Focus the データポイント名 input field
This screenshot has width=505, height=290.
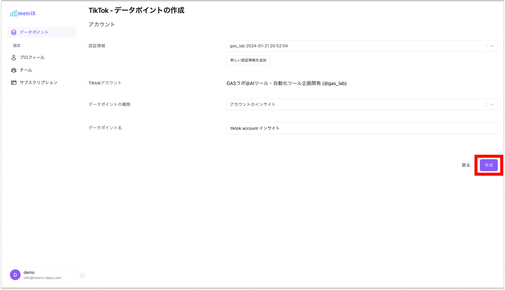(362, 128)
